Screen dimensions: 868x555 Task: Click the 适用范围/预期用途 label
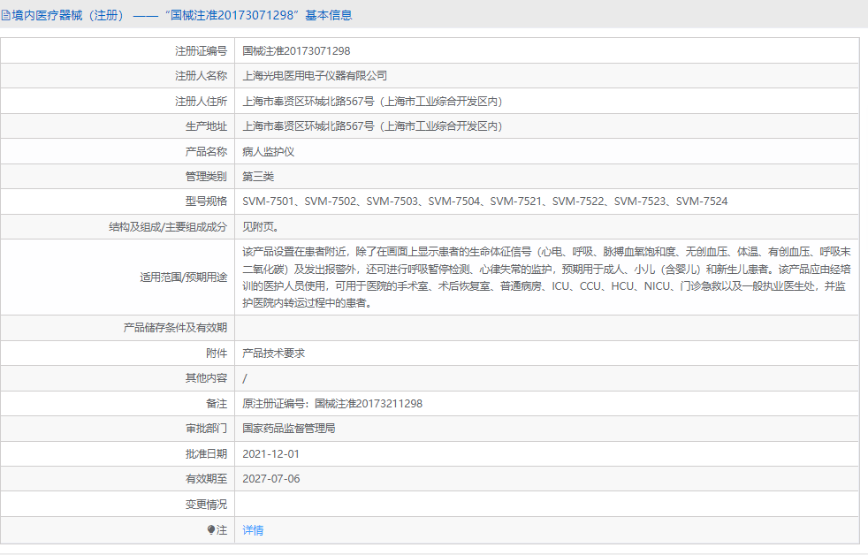(x=183, y=277)
